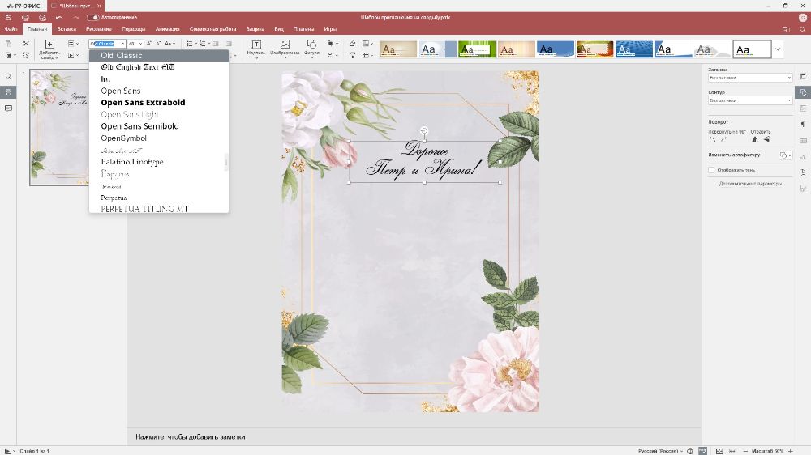Click the Изображение insert image icon
The width and height of the screenshot is (811, 455).
tap(285, 47)
